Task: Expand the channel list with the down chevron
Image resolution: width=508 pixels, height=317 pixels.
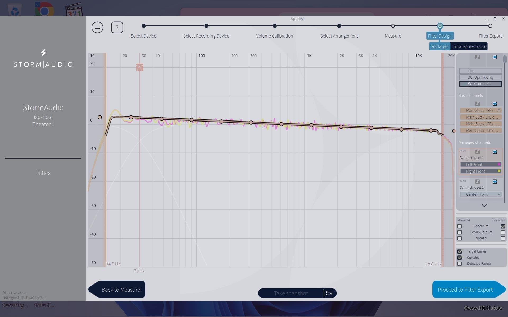Action: pyautogui.click(x=484, y=205)
